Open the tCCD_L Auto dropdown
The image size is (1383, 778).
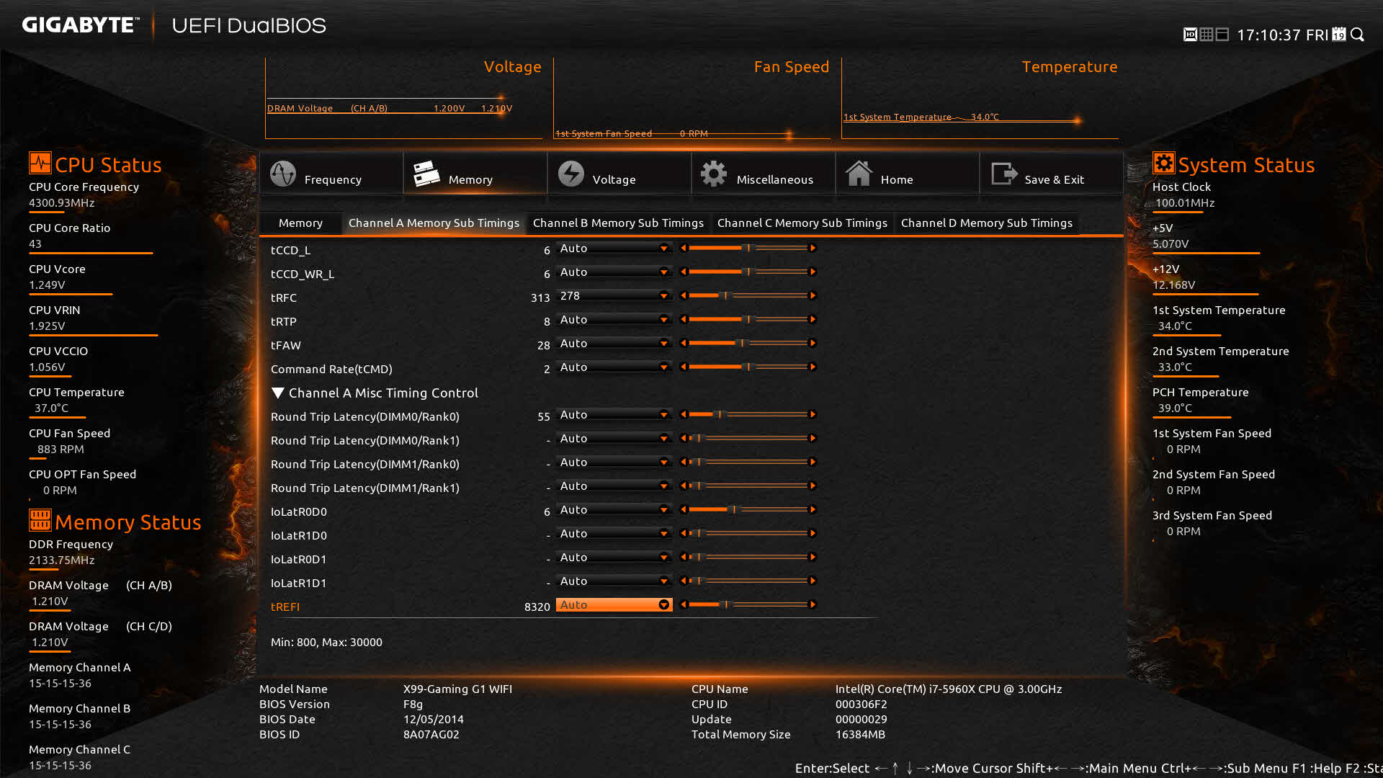pyautogui.click(x=614, y=248)
